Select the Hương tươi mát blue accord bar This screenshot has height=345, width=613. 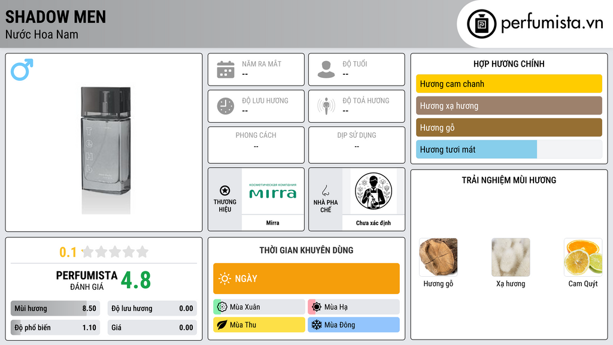[509, 149]
